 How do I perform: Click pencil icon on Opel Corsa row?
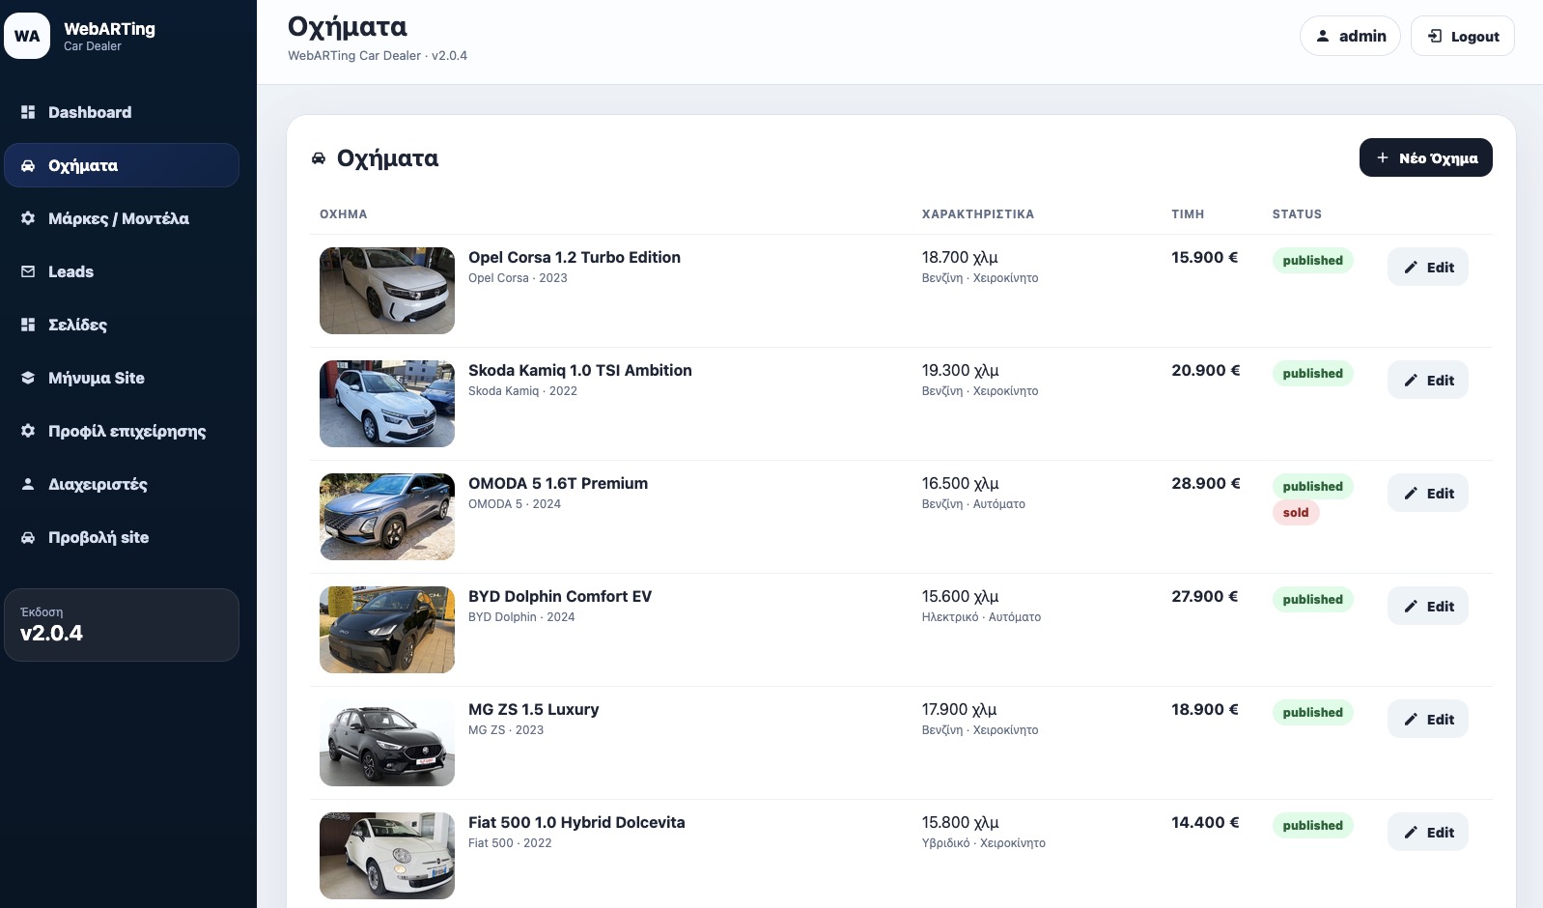[x=1411, y=268]
